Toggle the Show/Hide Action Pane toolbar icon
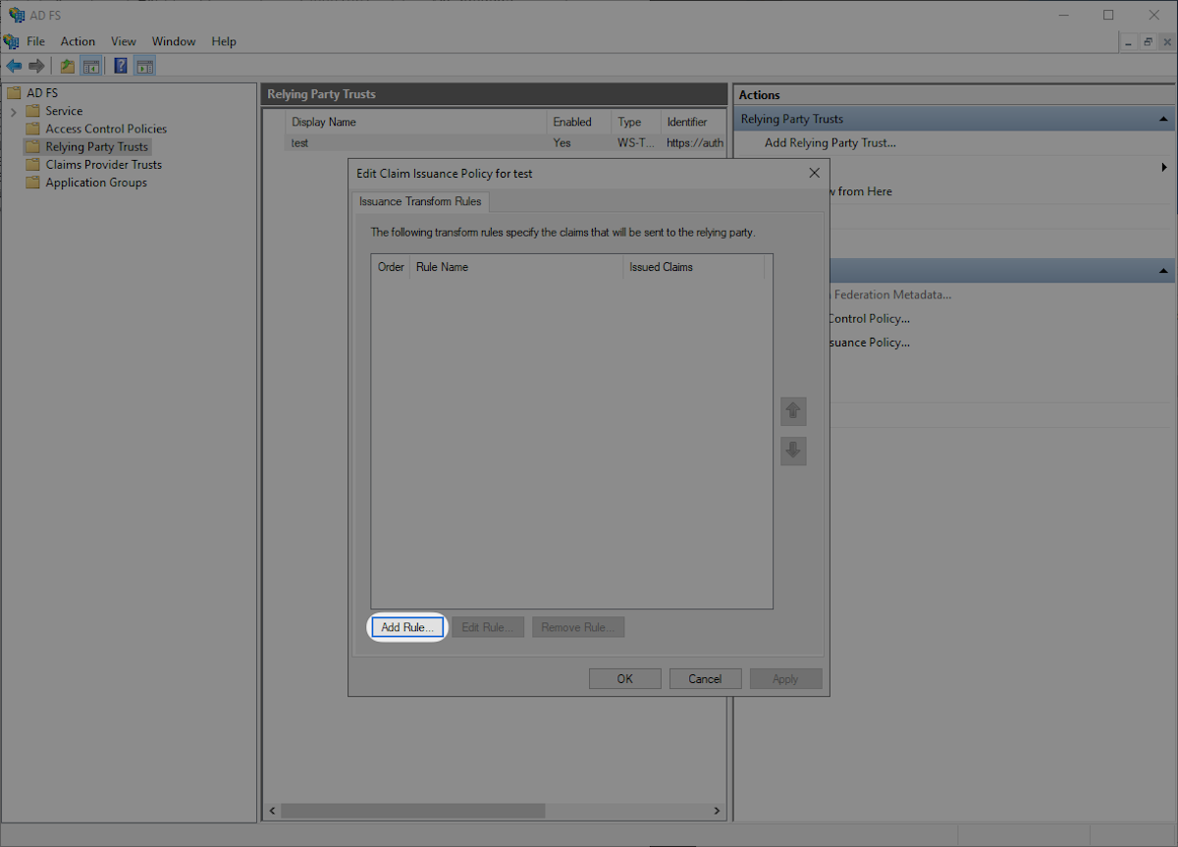The width and height of the screenshot is (1178, 847). point(144,65)
